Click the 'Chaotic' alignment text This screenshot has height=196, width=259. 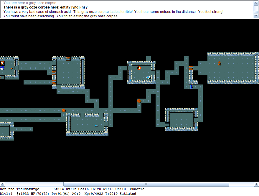coord(137,189)
